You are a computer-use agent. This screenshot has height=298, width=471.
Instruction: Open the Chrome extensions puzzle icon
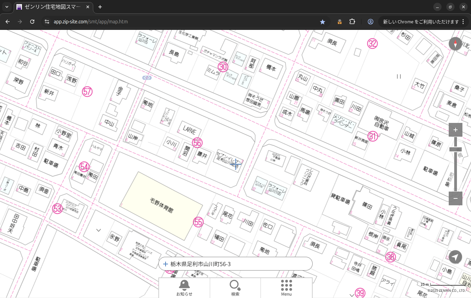(352, 22)
